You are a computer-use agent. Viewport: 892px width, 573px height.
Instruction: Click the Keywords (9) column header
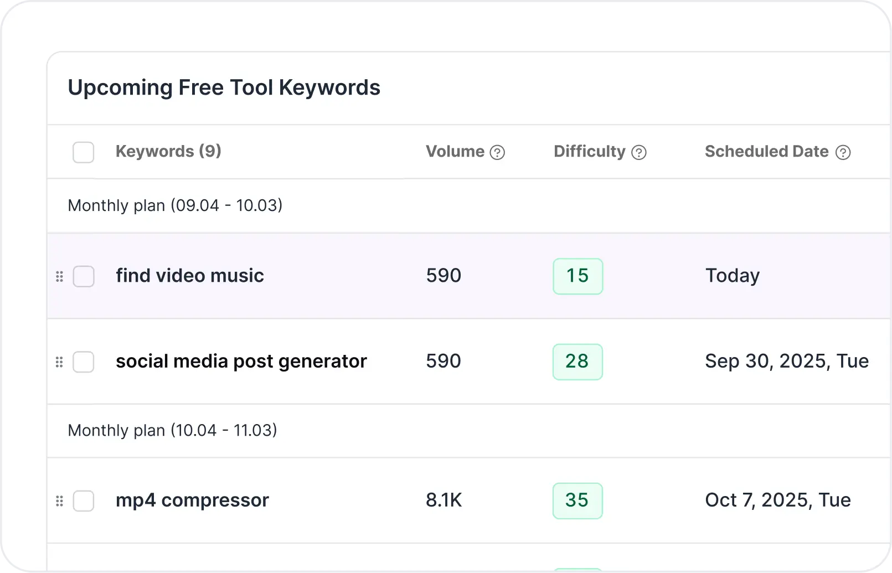pyautogui.click(x=168, y=151)
